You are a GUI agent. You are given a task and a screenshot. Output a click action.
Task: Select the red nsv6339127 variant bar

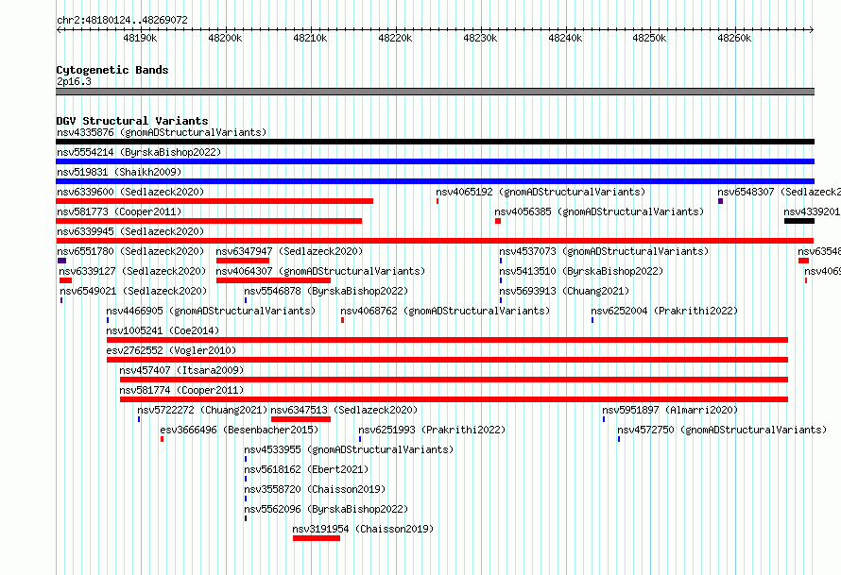[x=65, y=280]
